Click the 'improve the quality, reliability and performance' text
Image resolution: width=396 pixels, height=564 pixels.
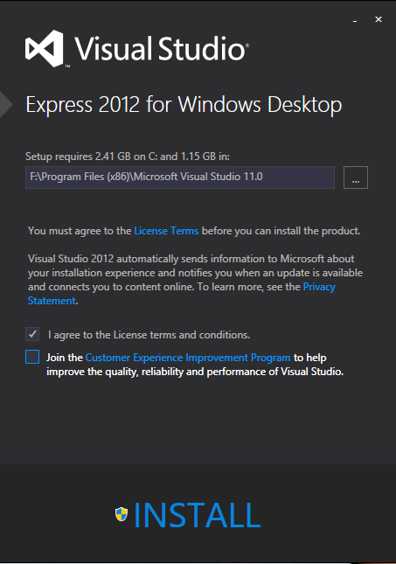195,372
